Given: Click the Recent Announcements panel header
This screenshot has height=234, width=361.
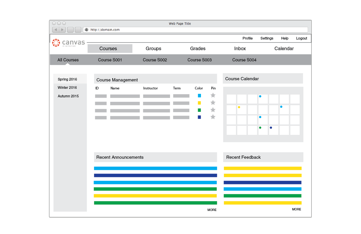Looking at the screenshot, I should click(x=156, y=157).
